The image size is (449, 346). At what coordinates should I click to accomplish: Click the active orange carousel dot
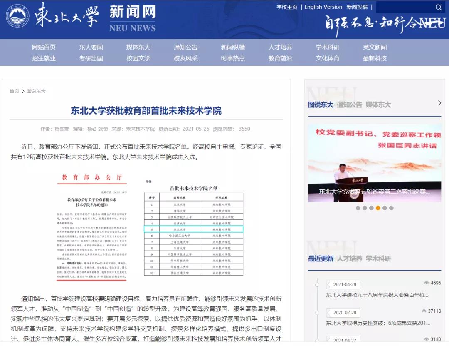pos(378,208)
